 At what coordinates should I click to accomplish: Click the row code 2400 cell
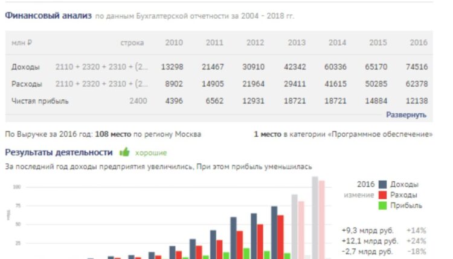(138, 101)
